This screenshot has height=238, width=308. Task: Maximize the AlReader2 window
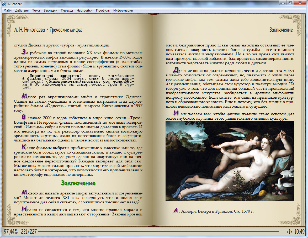[x=290, y=3]
